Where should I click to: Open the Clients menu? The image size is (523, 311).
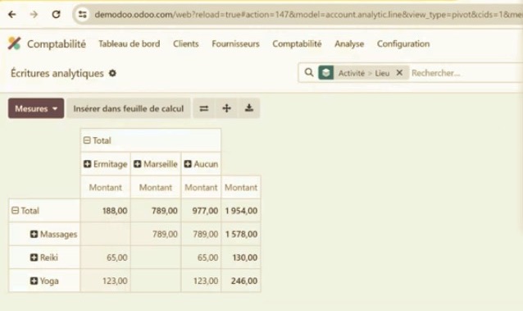click(x=186, y=43)
